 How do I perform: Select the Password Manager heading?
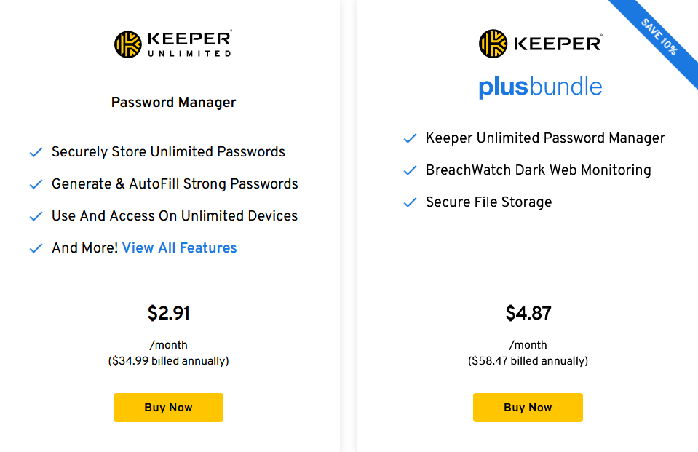[x=173, y=103]
